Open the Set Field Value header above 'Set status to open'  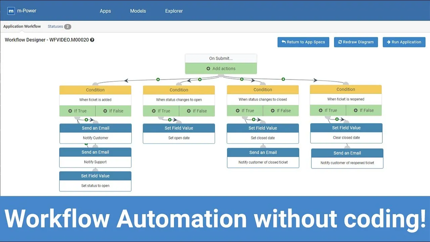click(x=95, y=176)
